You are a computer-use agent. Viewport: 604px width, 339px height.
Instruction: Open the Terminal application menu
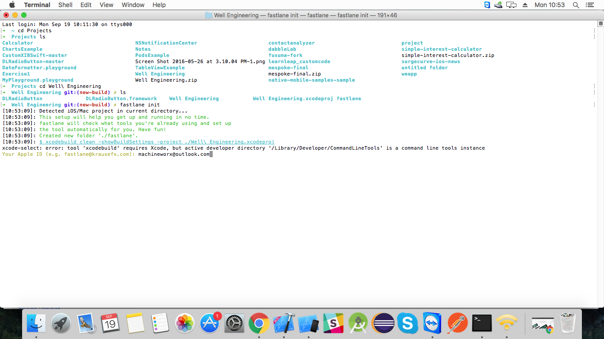pos(37,5)
